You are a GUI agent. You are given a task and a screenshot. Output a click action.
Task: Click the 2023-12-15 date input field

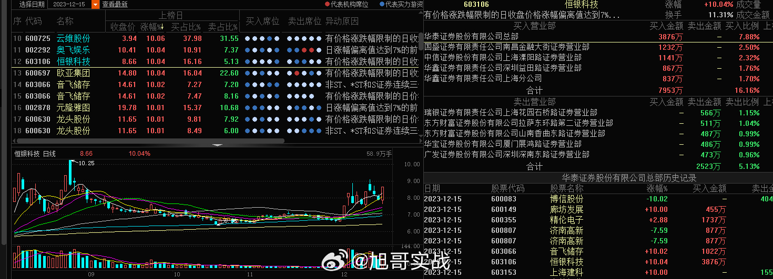[x=69, y=4]
